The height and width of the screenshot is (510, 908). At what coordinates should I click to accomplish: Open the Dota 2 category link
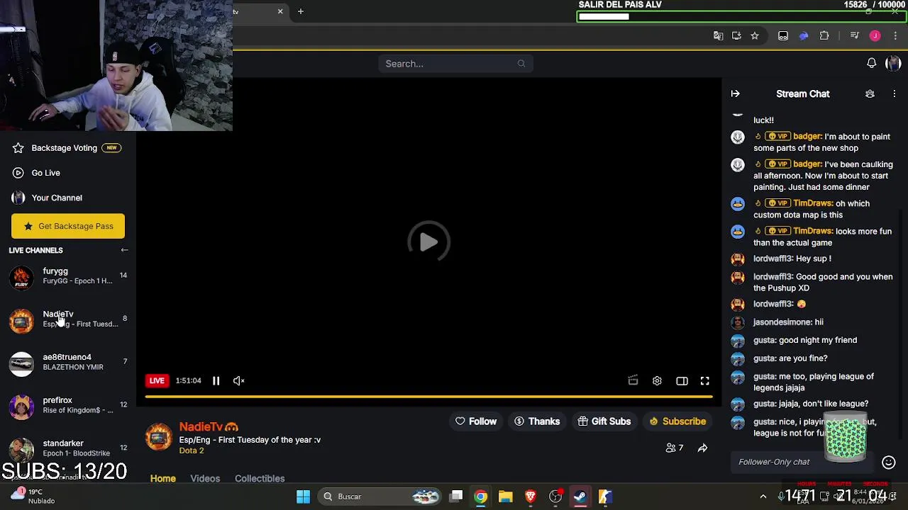tap(192, 450)
